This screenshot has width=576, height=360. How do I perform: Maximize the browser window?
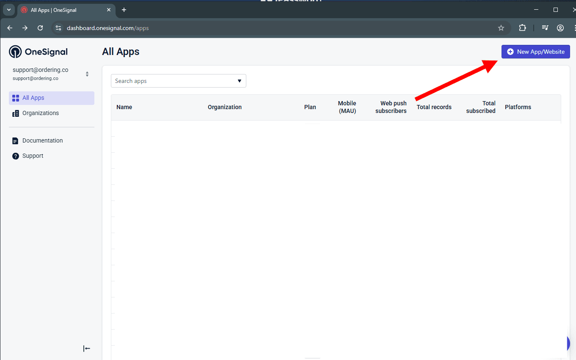(x=556, y=10)
